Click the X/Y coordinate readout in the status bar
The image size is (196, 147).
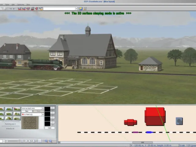click(x=151, y=145)
